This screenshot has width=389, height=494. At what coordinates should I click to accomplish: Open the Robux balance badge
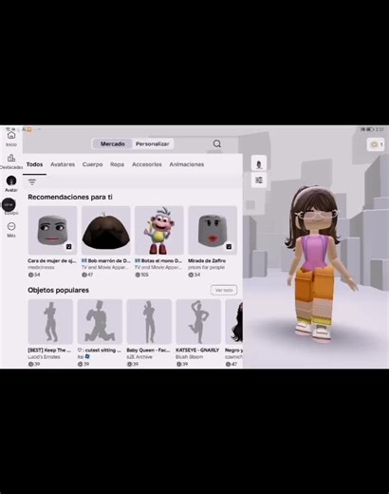click(x=377, y=144)
